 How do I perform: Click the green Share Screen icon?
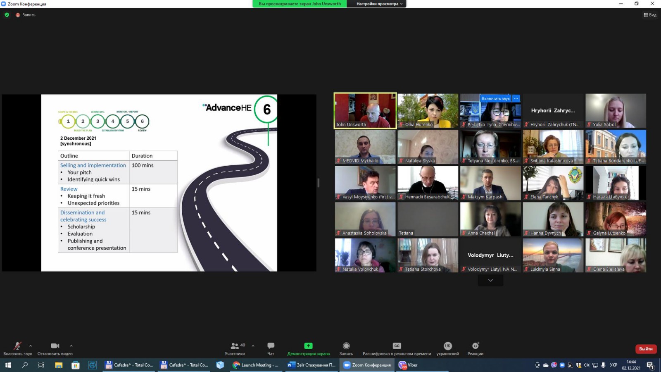pos(308,346)
